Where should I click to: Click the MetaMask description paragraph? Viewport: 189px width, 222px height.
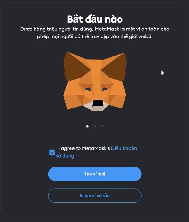(x=95, y=33)
